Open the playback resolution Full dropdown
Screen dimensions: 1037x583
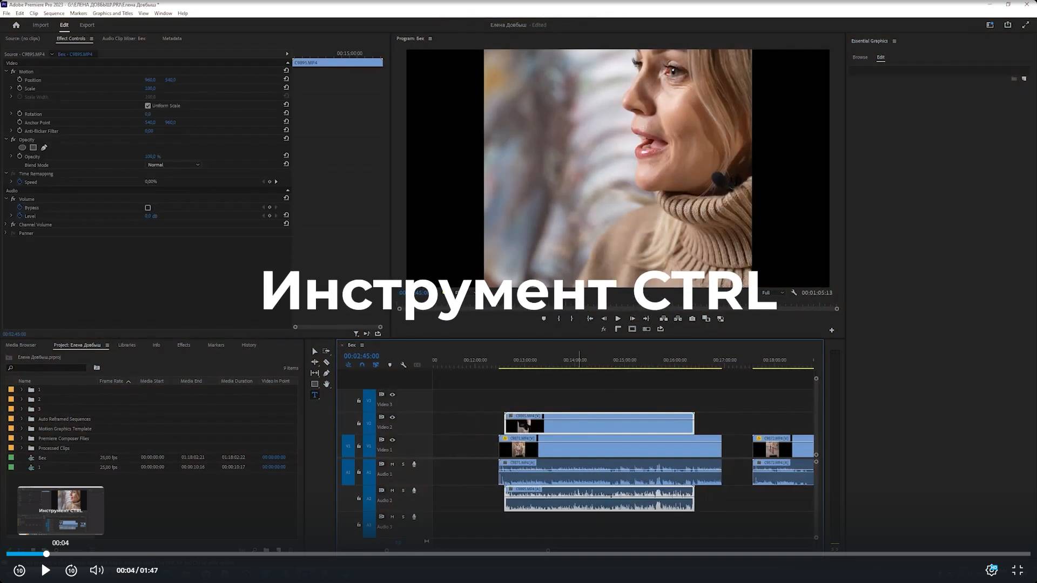tap(772, 293)
